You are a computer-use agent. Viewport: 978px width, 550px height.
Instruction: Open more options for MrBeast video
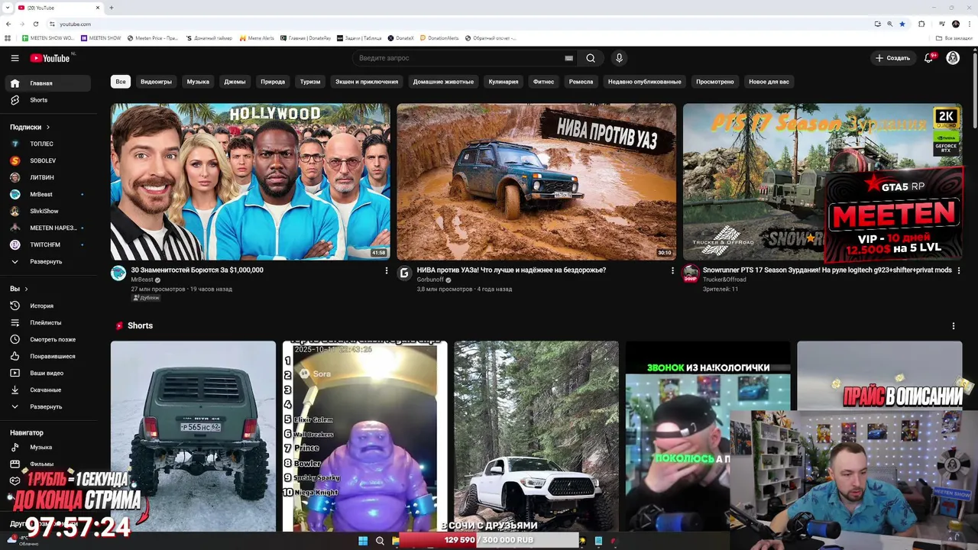pos(386,270)
